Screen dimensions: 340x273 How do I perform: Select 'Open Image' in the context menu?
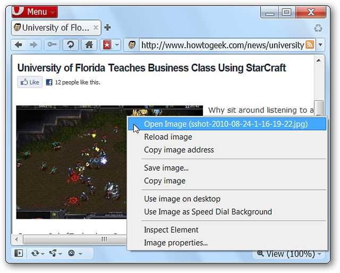coord(227,124)
